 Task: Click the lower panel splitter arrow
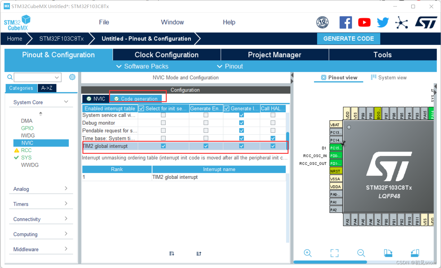click(x=292, y=81)
